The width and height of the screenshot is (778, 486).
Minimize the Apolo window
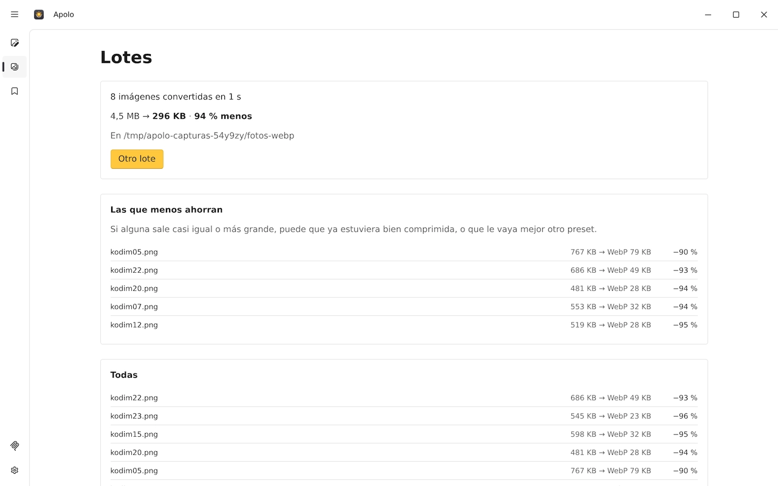point(708,15)
